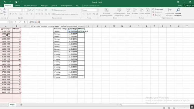Click in the formula bar text =ВПР(H2;A:B;
Screen dimensions: 194x109
(x=34, y=22)
